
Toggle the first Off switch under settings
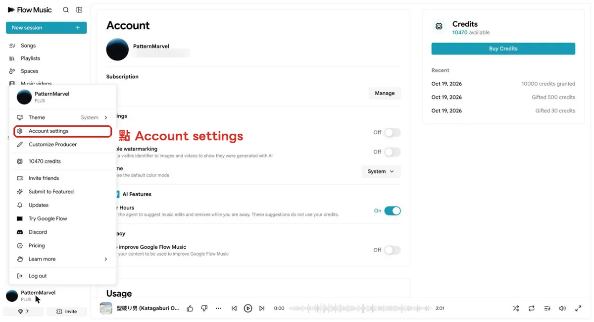tap(392, 133)
